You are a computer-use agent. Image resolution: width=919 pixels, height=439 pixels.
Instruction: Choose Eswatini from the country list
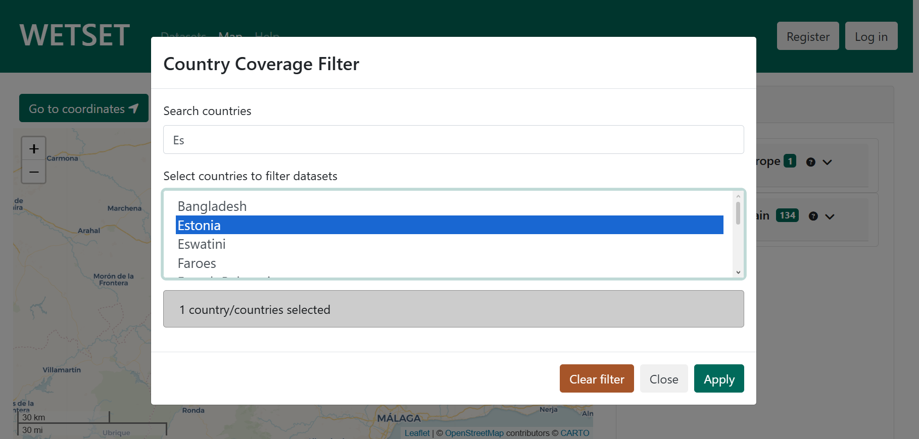pyautogui.click(x=202, y=244)
